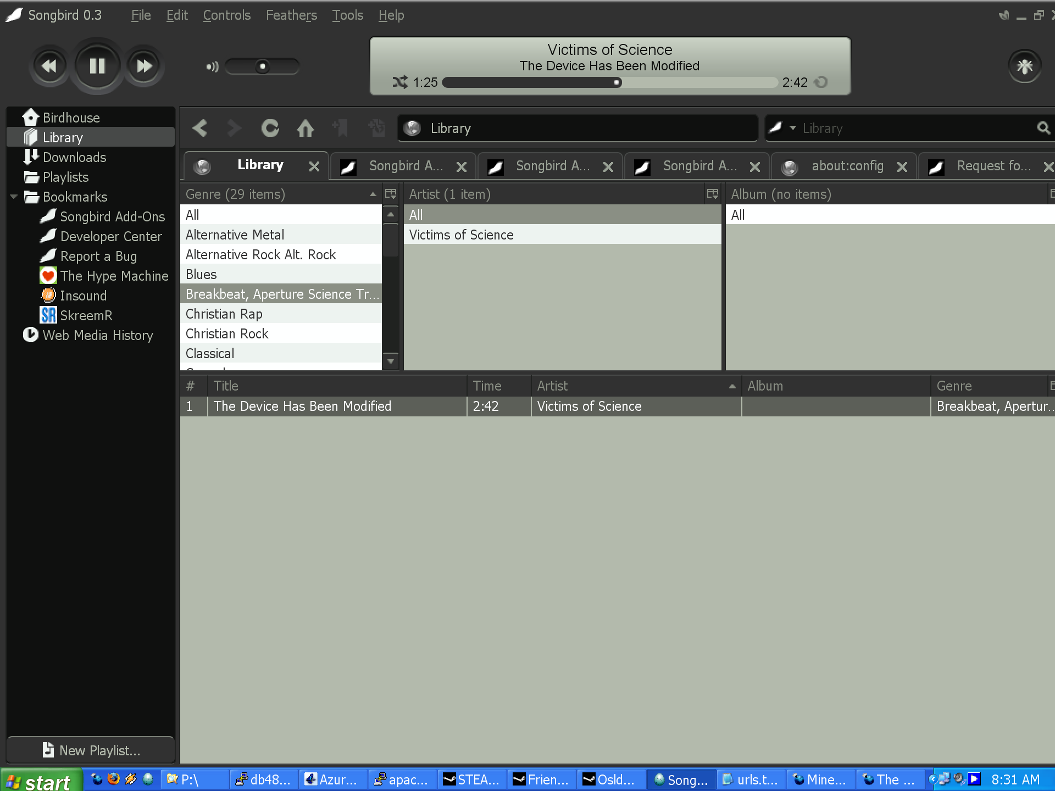Screen dimensions: 1055x791
Task: Select All in the Album pane
Action: pyautogui.click(x=890, y=215)
